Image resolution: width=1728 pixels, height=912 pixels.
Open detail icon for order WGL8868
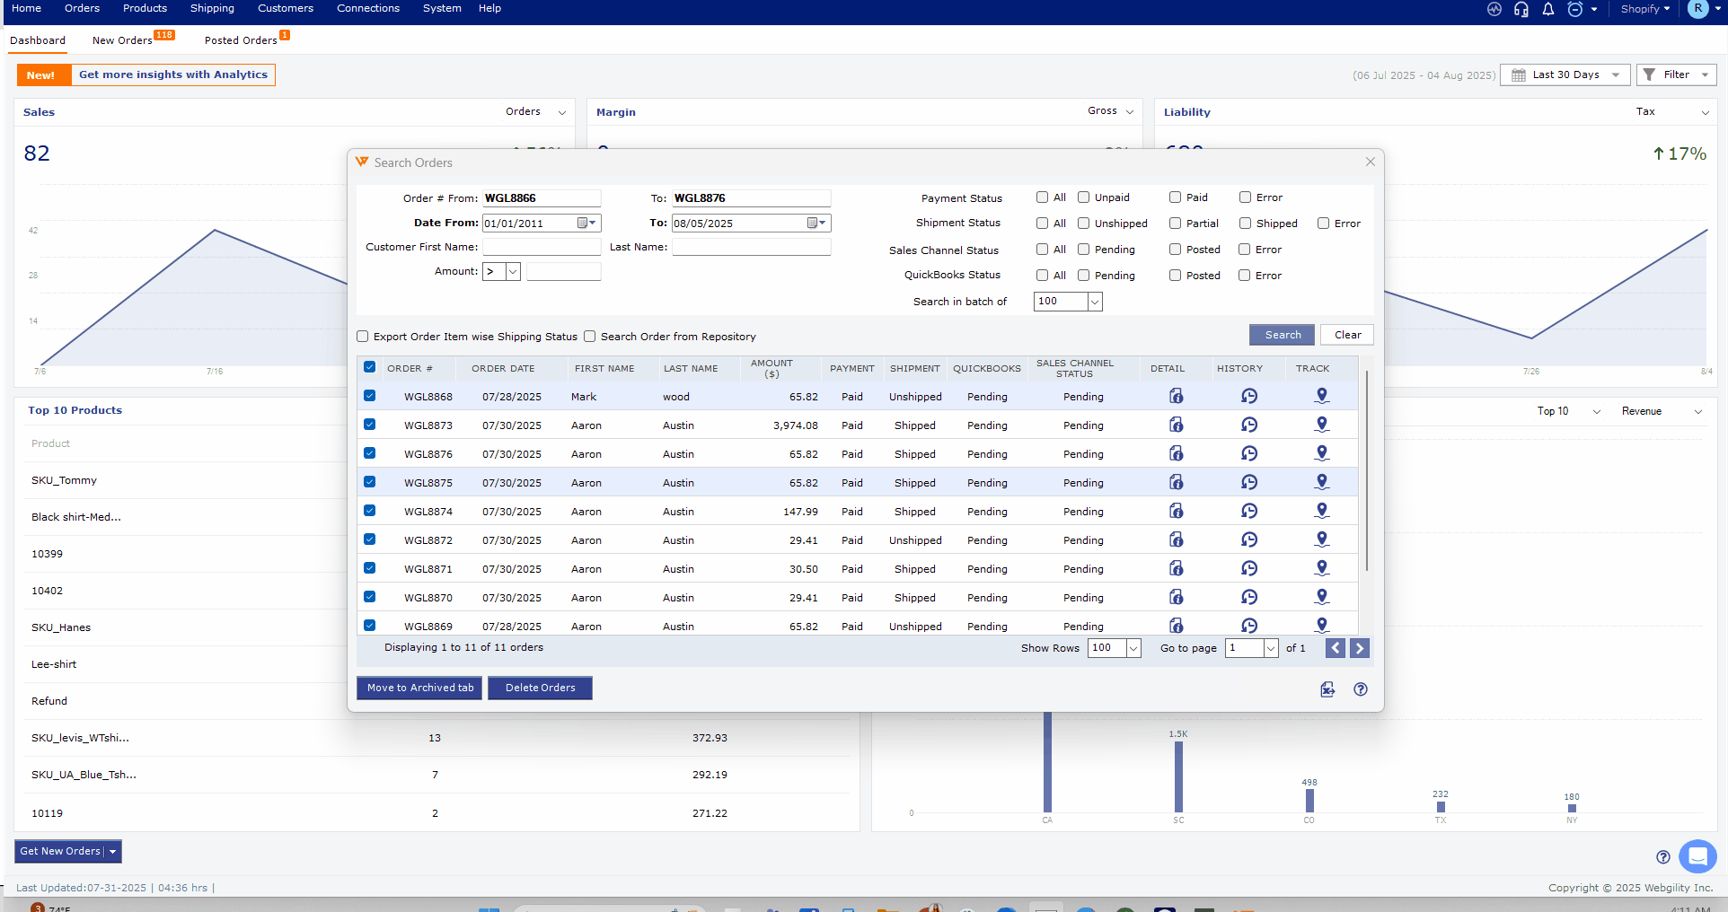[x=1176, y=396]
